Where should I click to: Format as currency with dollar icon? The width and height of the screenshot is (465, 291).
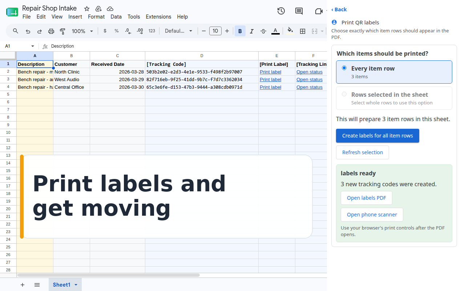pos(105,31)
